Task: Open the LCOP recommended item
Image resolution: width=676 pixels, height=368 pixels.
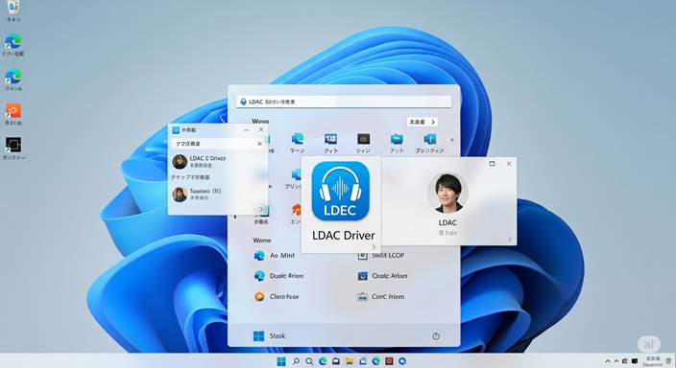Action: (381, 256)
